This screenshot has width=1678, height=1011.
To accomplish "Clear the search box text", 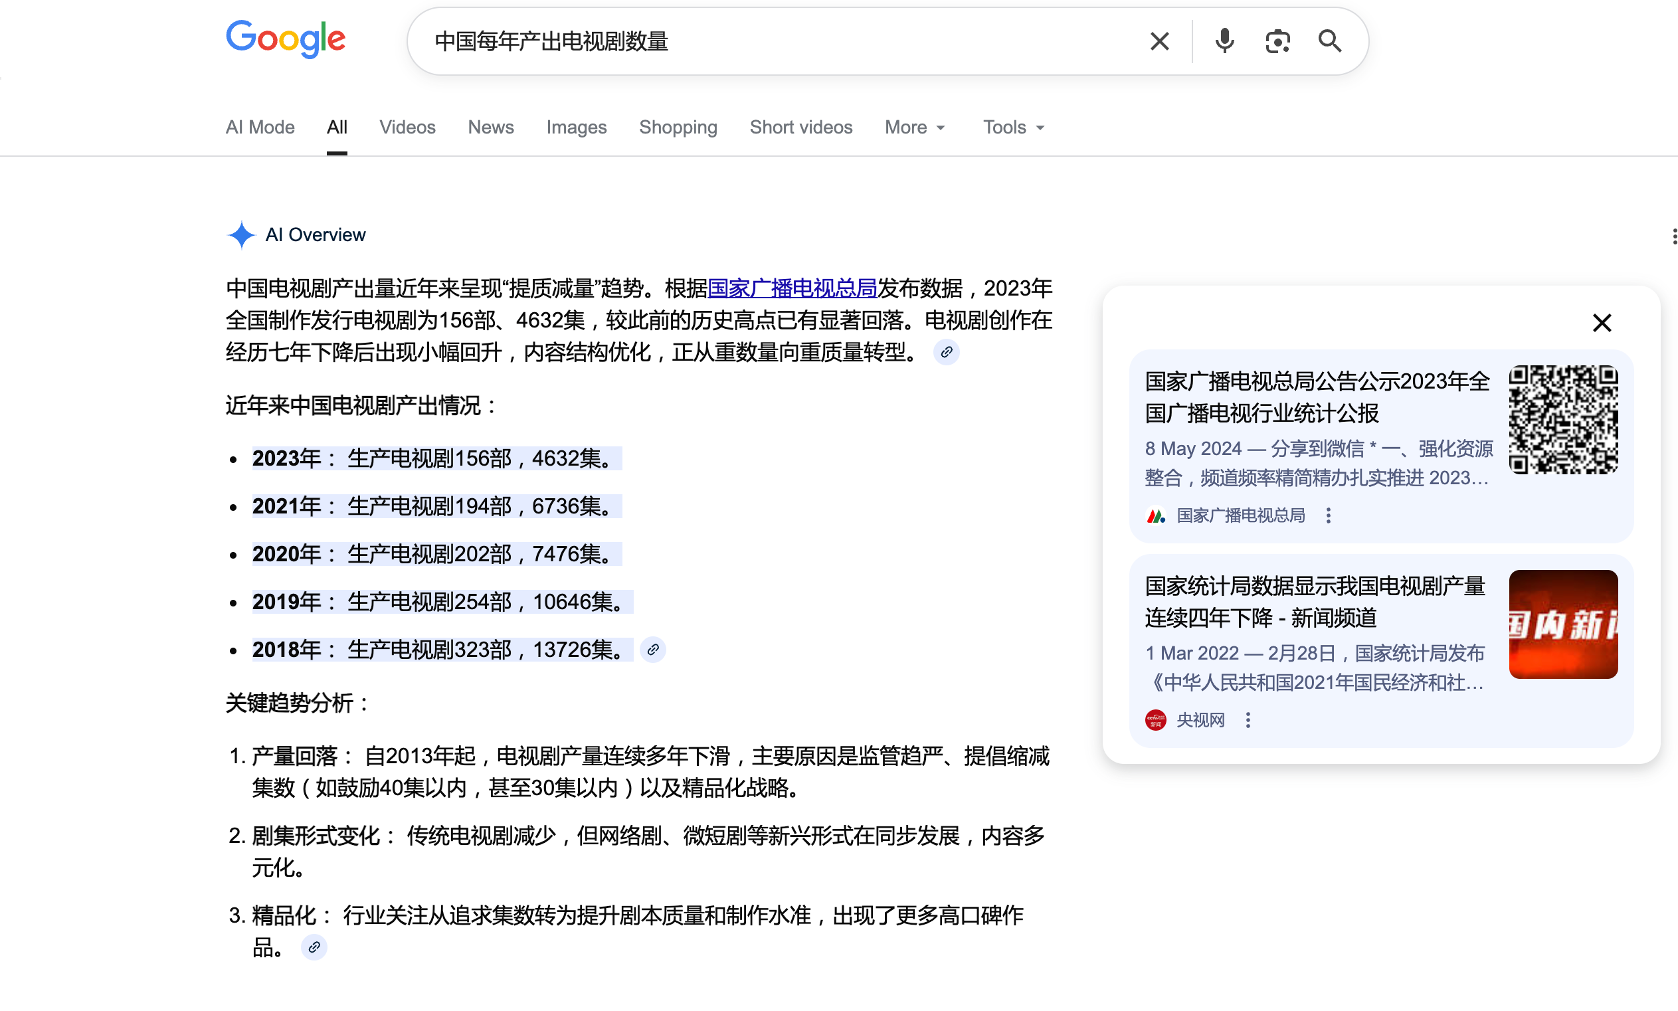I will tap(1159, 42).
